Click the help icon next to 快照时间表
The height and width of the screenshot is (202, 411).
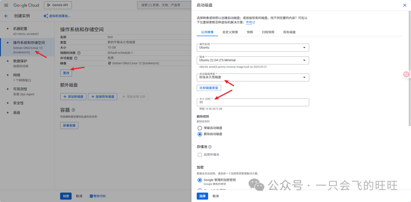[79, 53]
